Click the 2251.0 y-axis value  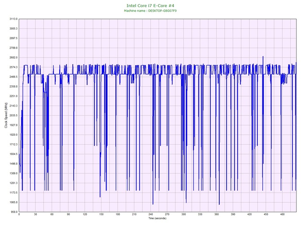click(x=13, y=96)
